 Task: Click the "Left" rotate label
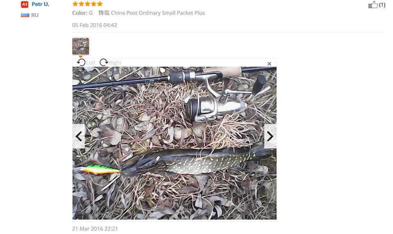[x=91, y=63]
